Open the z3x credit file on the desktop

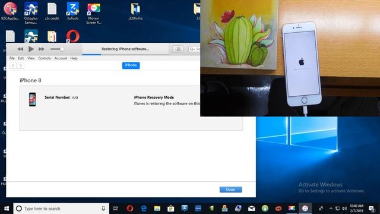tap(52, 11)
